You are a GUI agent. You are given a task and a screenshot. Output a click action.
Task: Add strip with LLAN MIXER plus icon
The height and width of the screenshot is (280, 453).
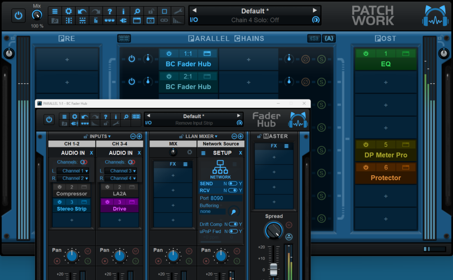pyautogui.click(x=240, y=136)
